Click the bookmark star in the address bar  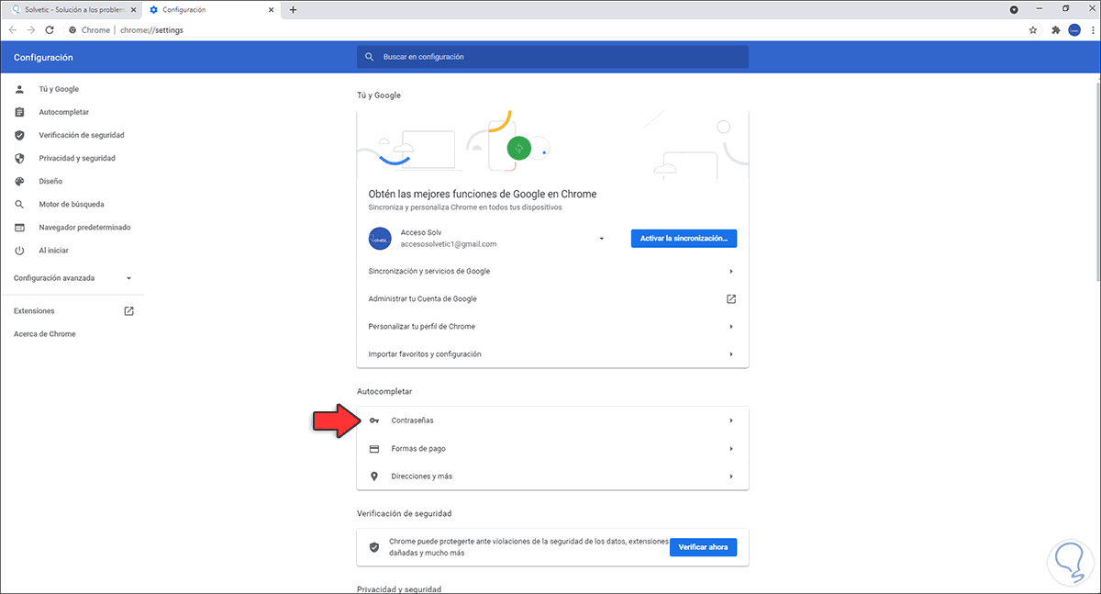pyautogui.click(x=1033, y=29)
